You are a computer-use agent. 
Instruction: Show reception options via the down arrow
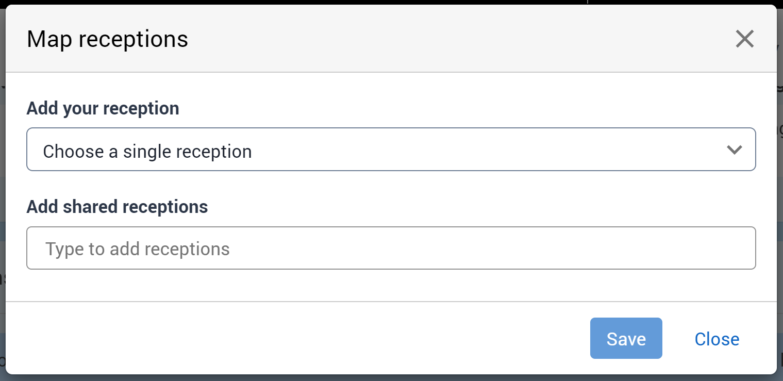(x=734, y=150)
